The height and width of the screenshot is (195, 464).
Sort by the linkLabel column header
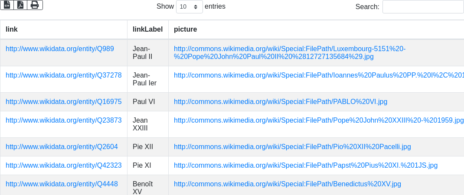pyautogui.click(x=147, y=29)
